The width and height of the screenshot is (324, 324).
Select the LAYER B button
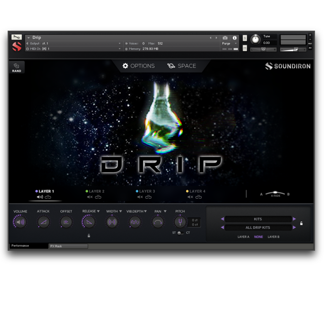point(273,237)
